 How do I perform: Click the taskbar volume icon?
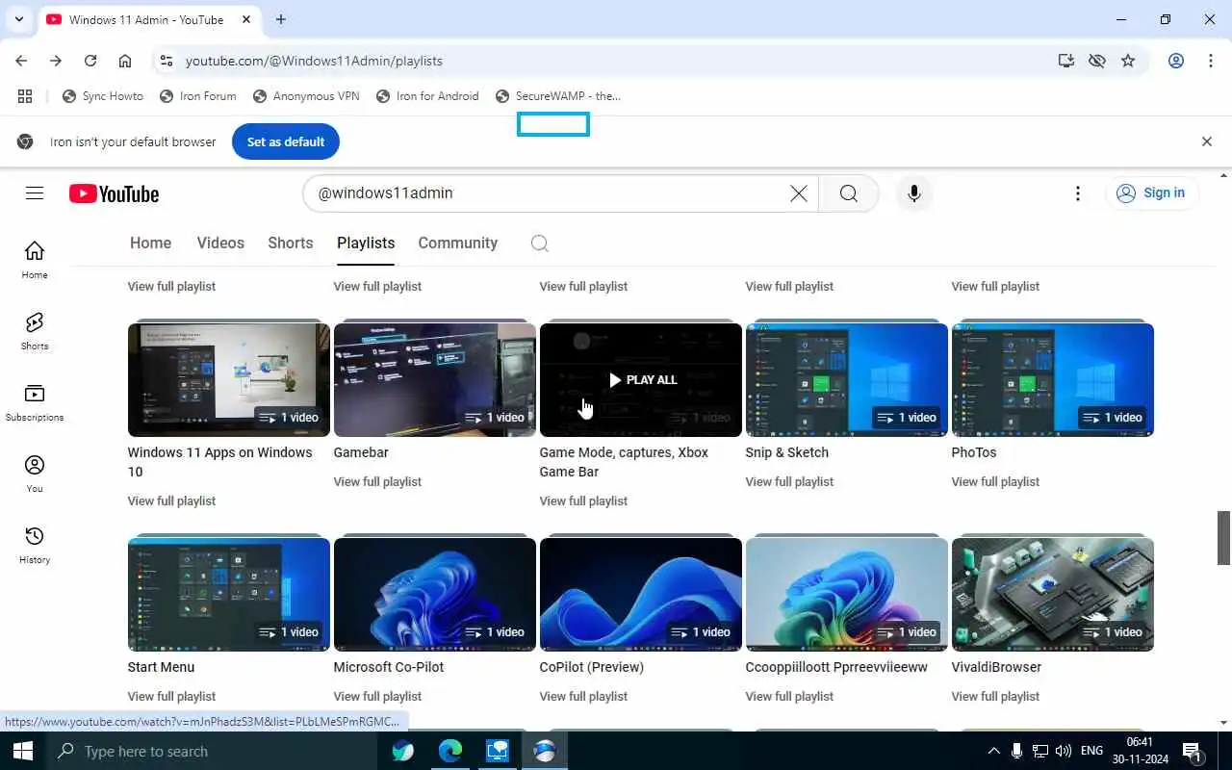click(x=1064, y=751)
